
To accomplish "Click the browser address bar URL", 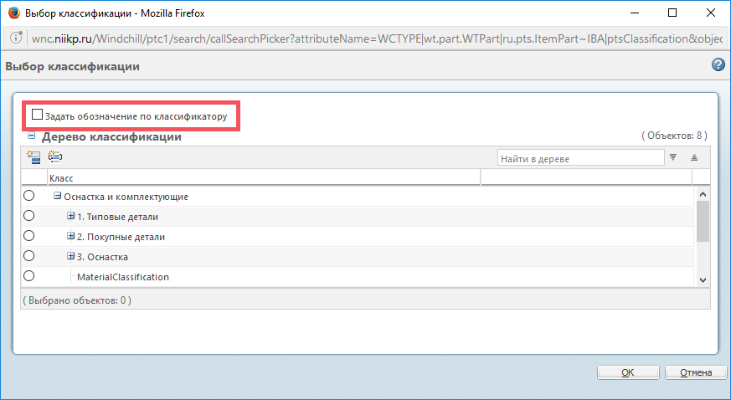I will 377,38.
